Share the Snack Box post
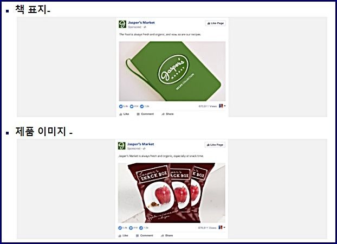Viewport: 337px width, 244px height. tap(167, 236)
